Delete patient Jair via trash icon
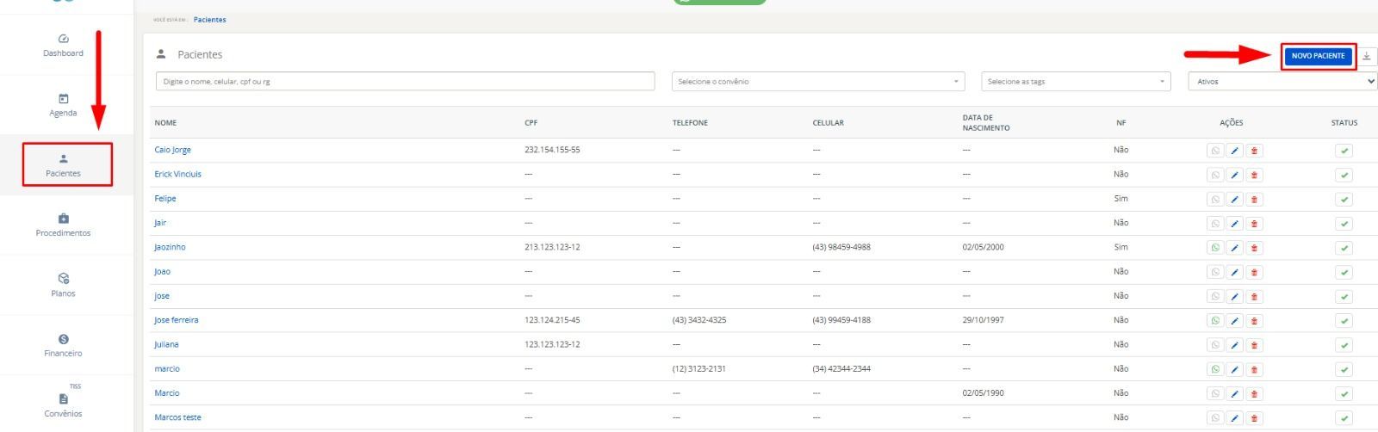The image size is (1378, 432). (x=1254, y=224)
